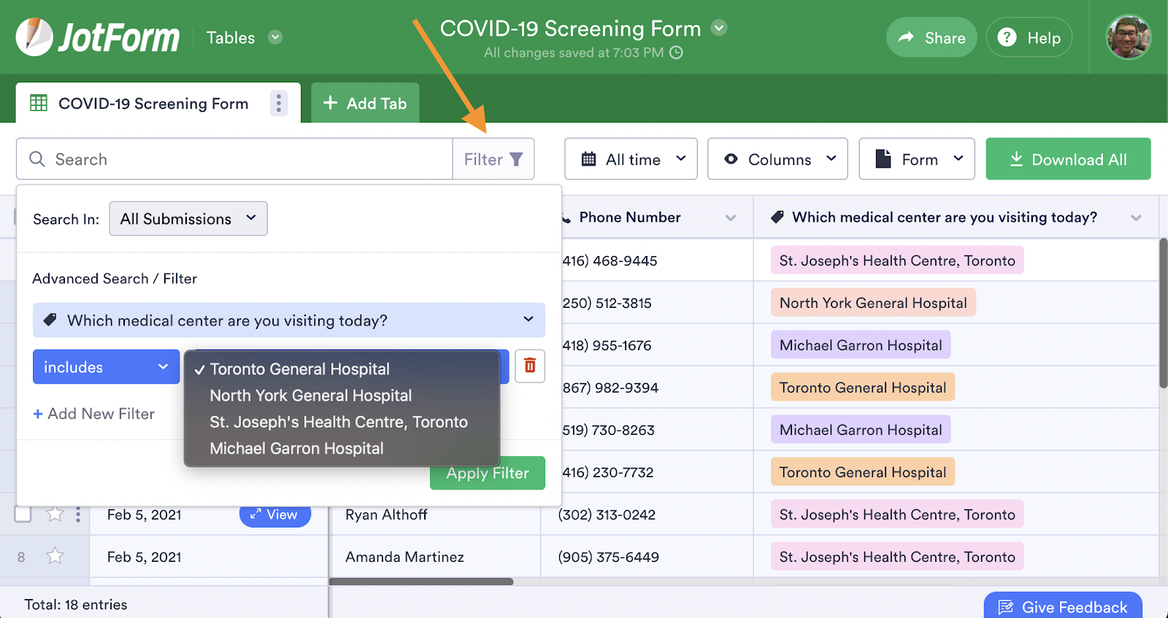
Task: Click phone number (867) 982-9394
Action: click(x=610, y=387)
